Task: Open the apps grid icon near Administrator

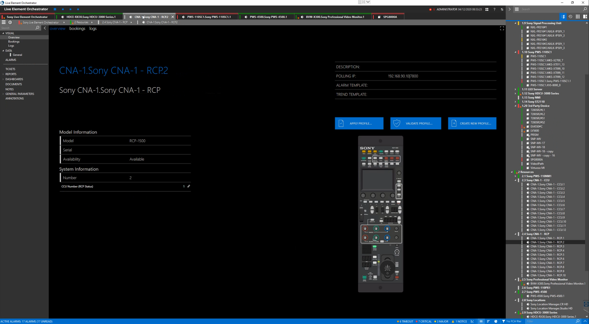Action: (x=487, y=9)
